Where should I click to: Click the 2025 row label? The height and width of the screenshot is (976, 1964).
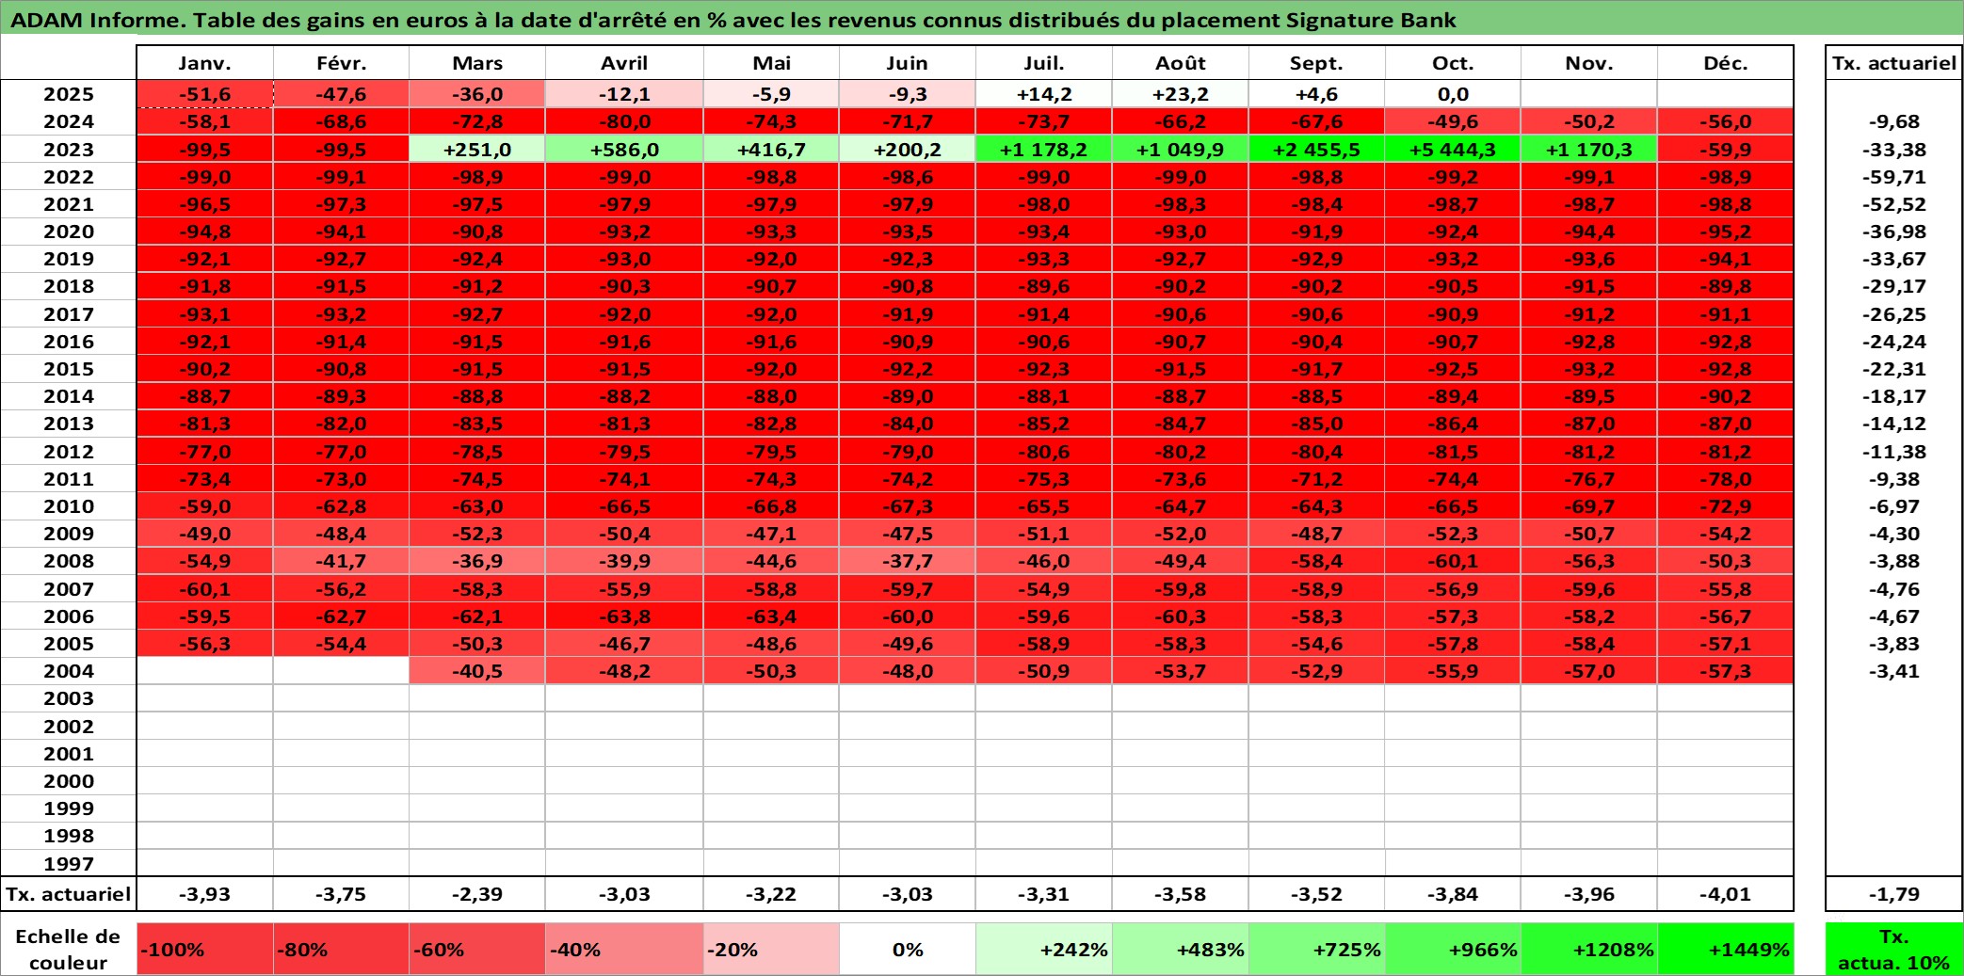69,94
